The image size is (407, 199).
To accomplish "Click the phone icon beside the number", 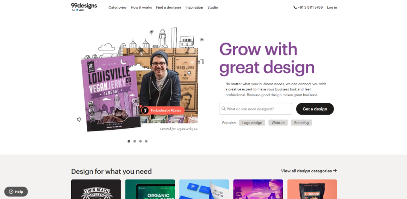I will click(x=295, y=7).
